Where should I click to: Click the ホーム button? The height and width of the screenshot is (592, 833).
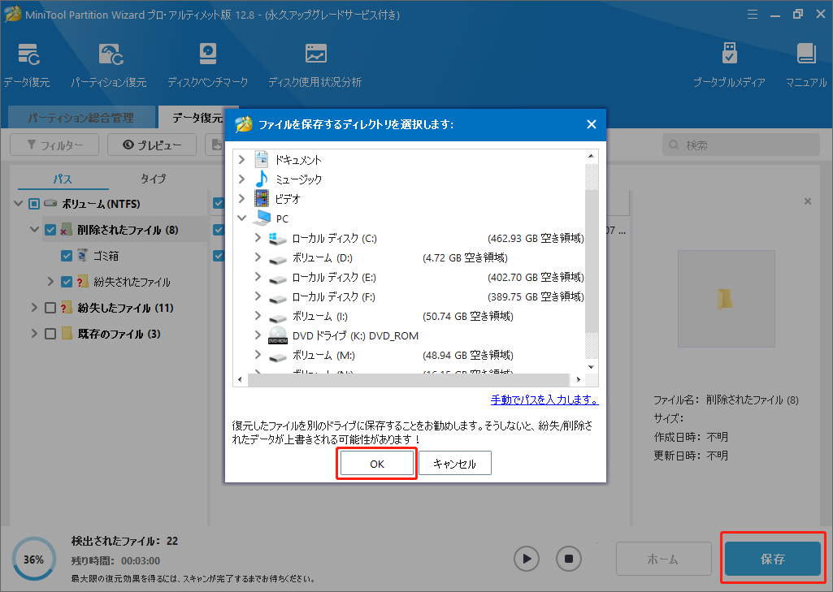(x=663, y=559)
